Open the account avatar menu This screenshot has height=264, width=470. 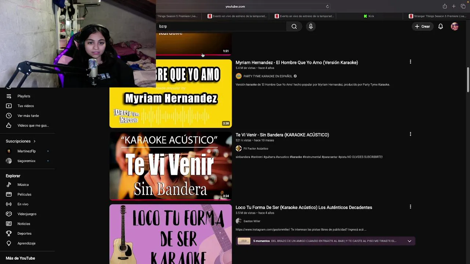[x=455, y=26]
